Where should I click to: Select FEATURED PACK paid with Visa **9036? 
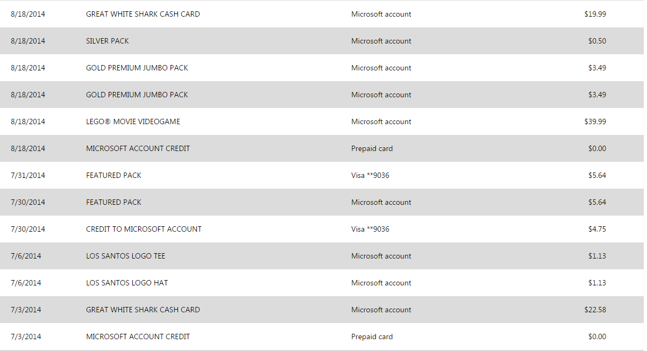pyautogui.click(x=113, y=175)
